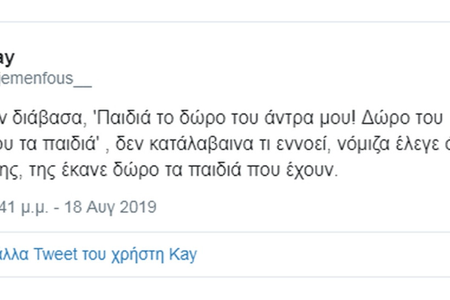The width and height of the screenshot is (450, 300).
Task: Click the date '18 Αυγ 2019'
Action: coord(110,207)
